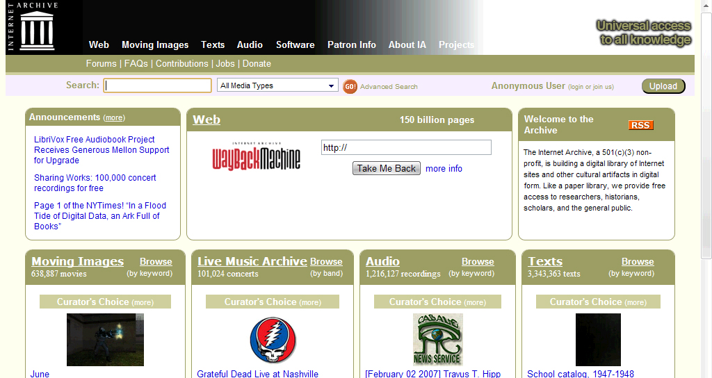The height and width of the screenshot is (378, 712).
Task: Browse Texts by keyword
Action: click(638, 261)
